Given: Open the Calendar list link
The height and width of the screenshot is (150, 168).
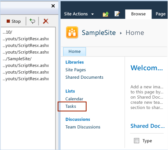Looking at the screenshot, I should pos(74,99).
